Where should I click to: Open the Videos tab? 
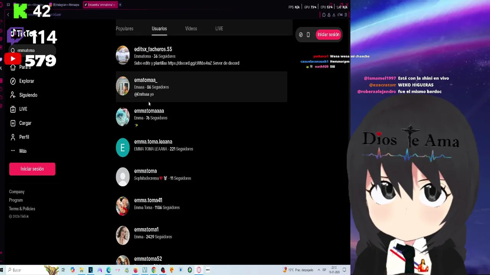point(191,29)
